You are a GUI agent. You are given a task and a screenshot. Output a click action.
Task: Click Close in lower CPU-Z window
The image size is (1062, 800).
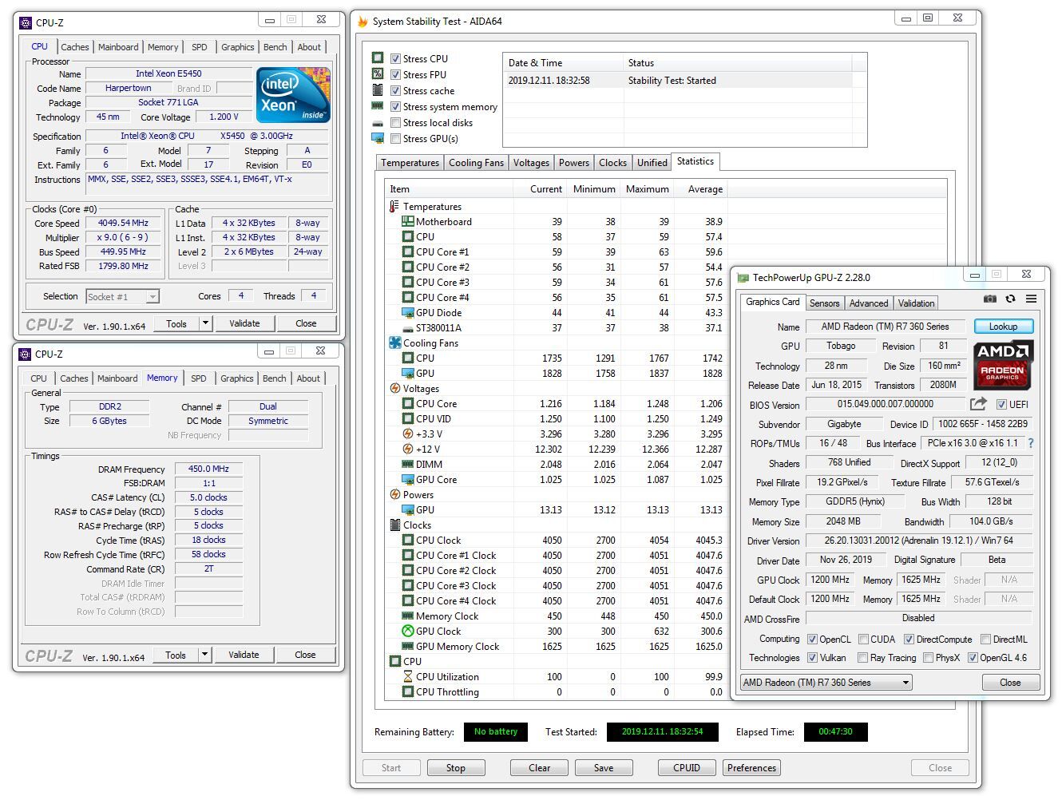point(305,655)
